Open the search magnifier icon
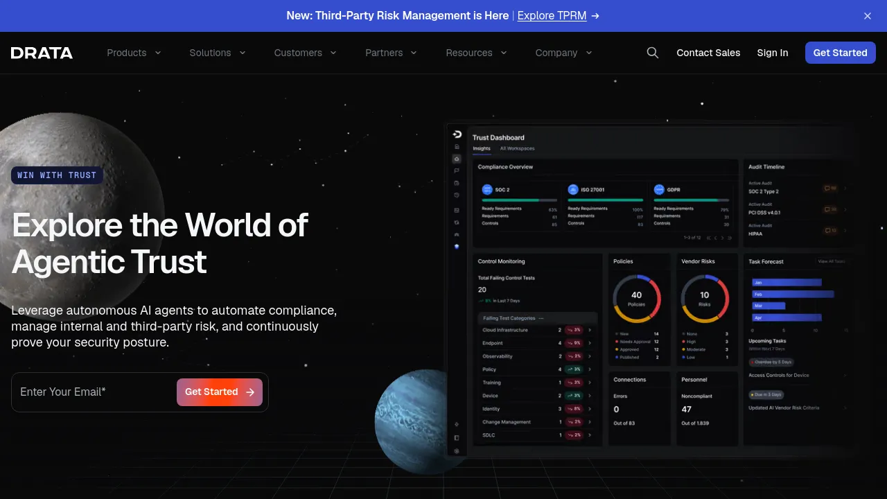Viewport: 887px width, 499px height. click(652, 53)
